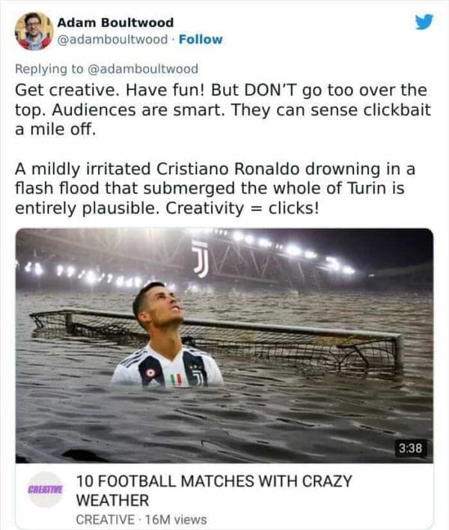Image resolution: width=449 pixels, height=530 pixels.
Task: Click the "Replying to" label text
Action: pyautogui.click(x=49, y=69)
